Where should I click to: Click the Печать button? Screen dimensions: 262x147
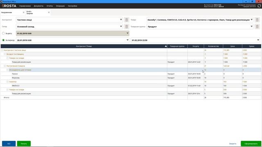(x=24, y=143)
